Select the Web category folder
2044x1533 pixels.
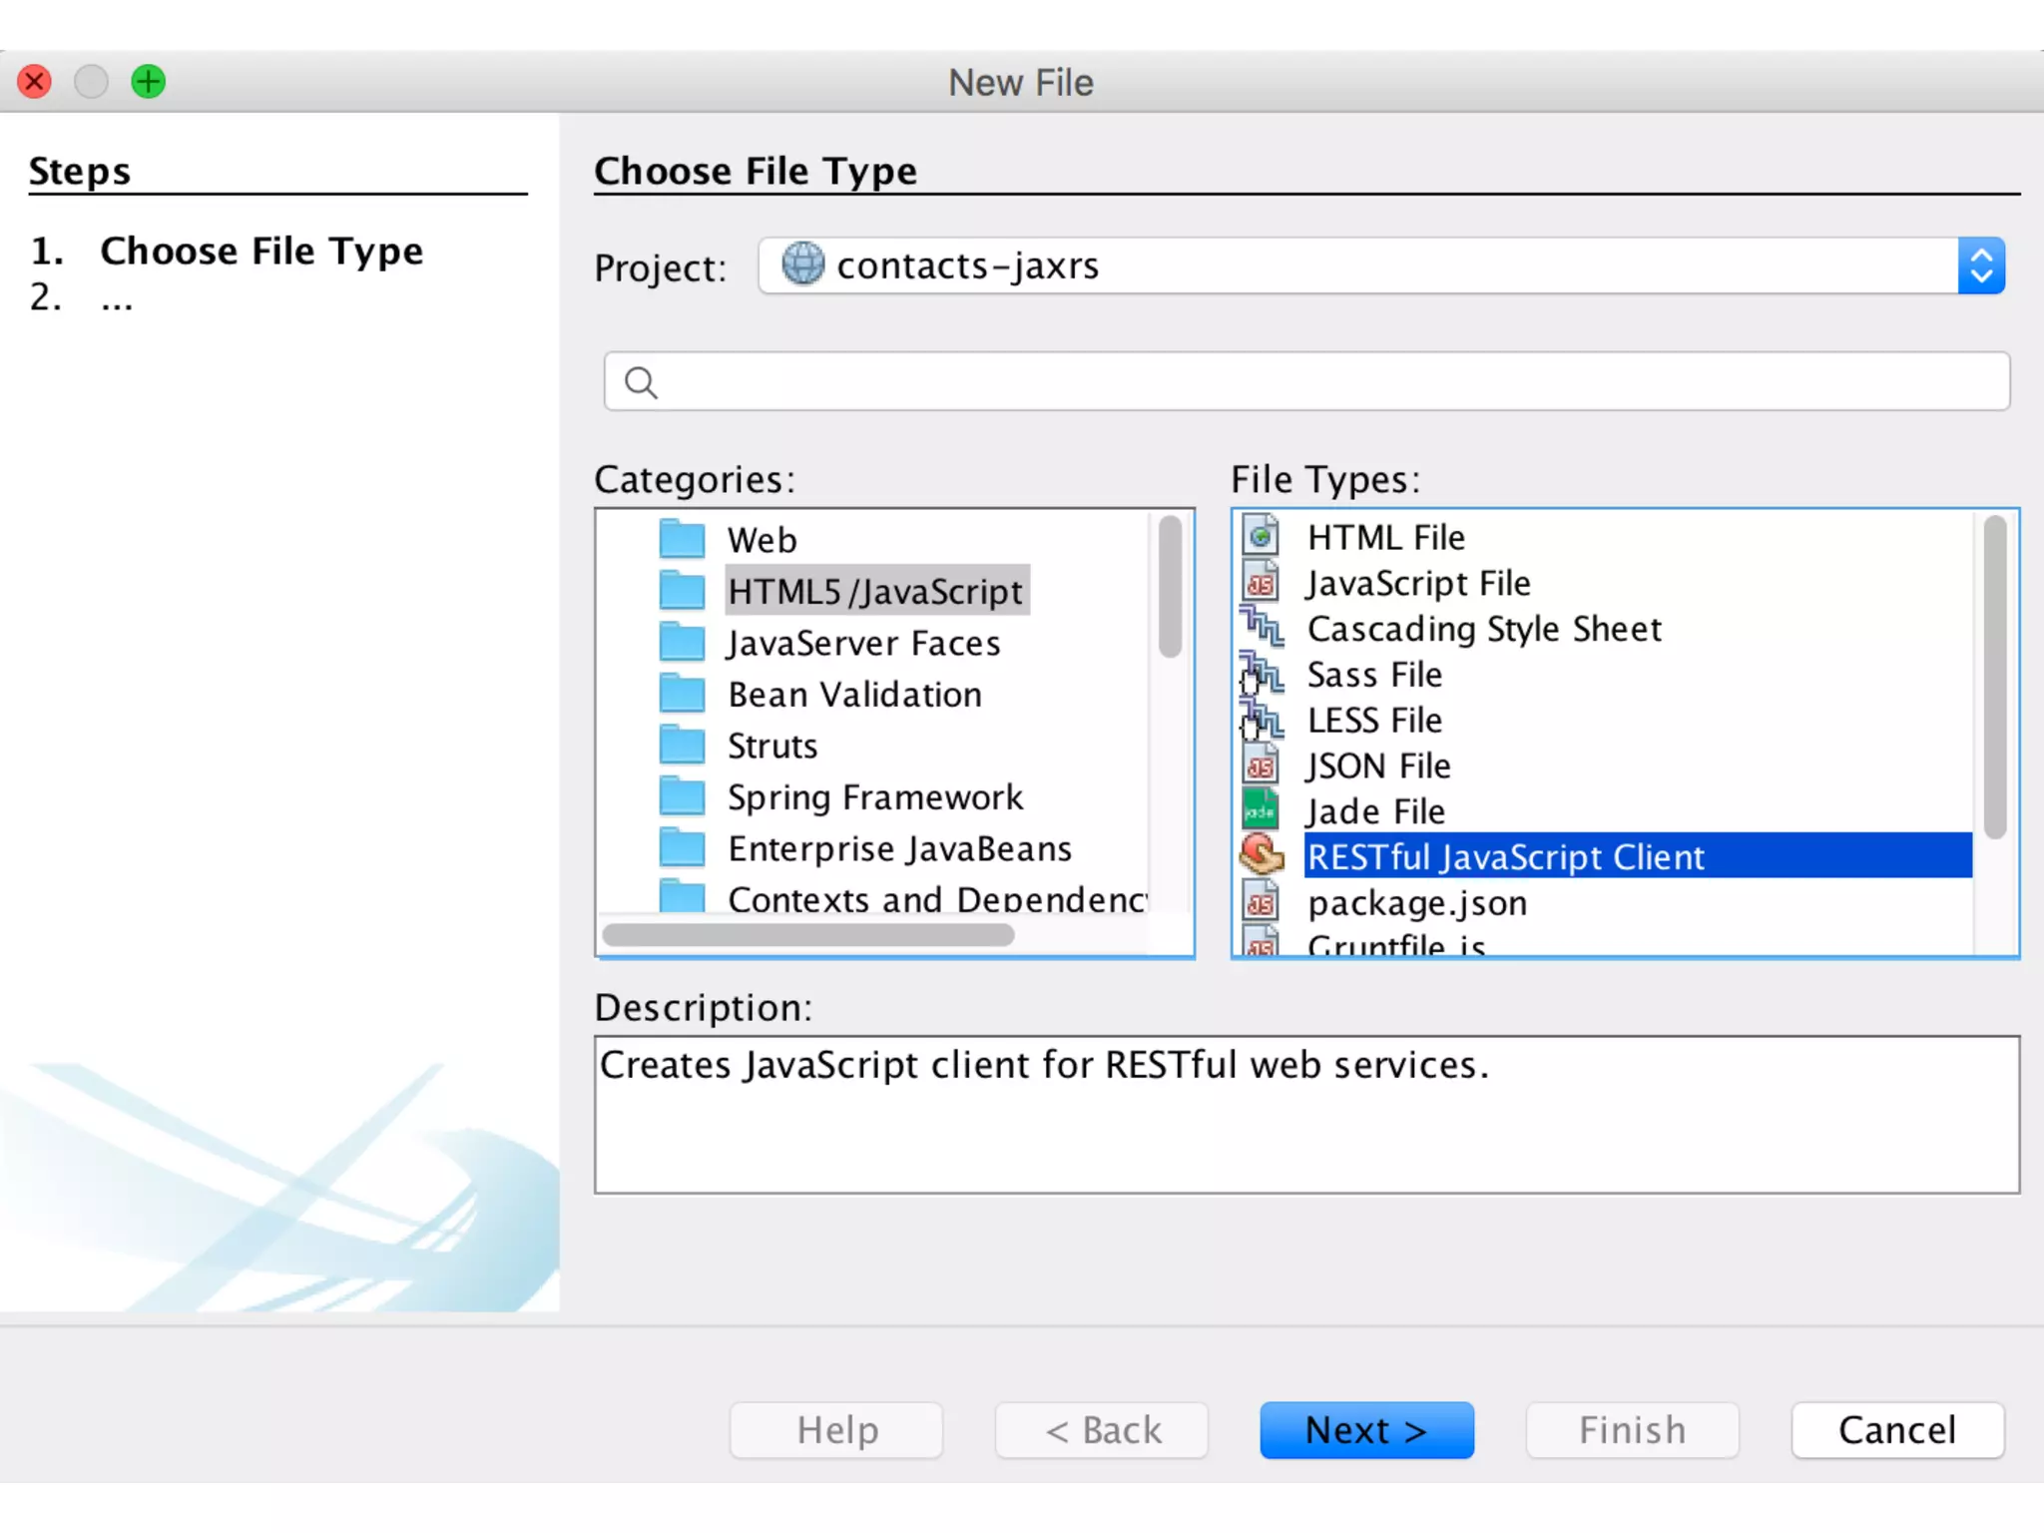tap(762, 540)
